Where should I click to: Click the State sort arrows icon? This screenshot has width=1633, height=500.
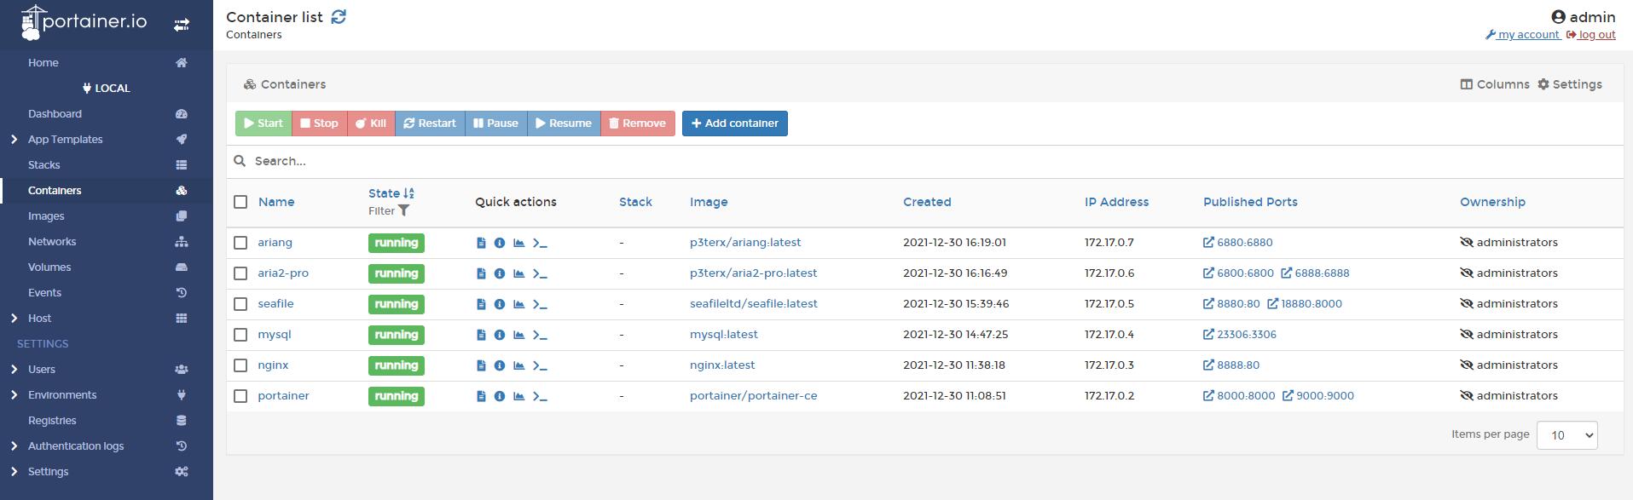coord(409,193)
